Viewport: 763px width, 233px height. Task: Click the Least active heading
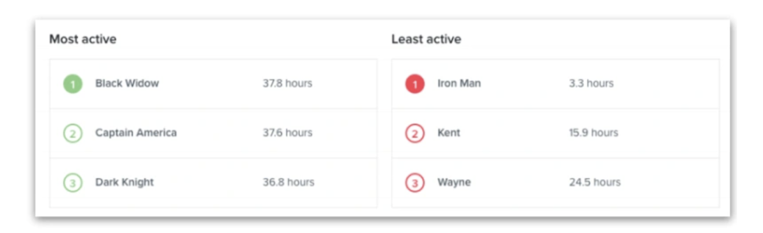(426, 39)
